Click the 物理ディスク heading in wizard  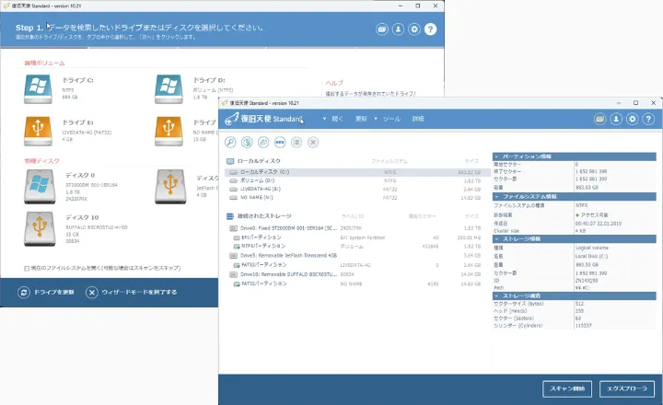[41, 161]
